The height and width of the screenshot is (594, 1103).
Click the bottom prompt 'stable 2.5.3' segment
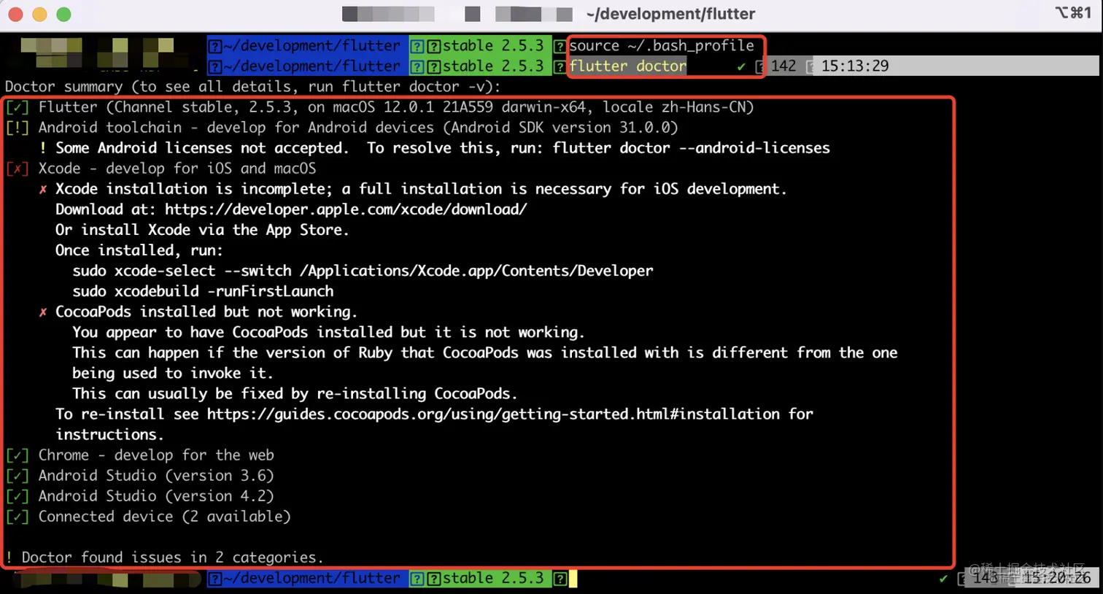tap(493, 578)
